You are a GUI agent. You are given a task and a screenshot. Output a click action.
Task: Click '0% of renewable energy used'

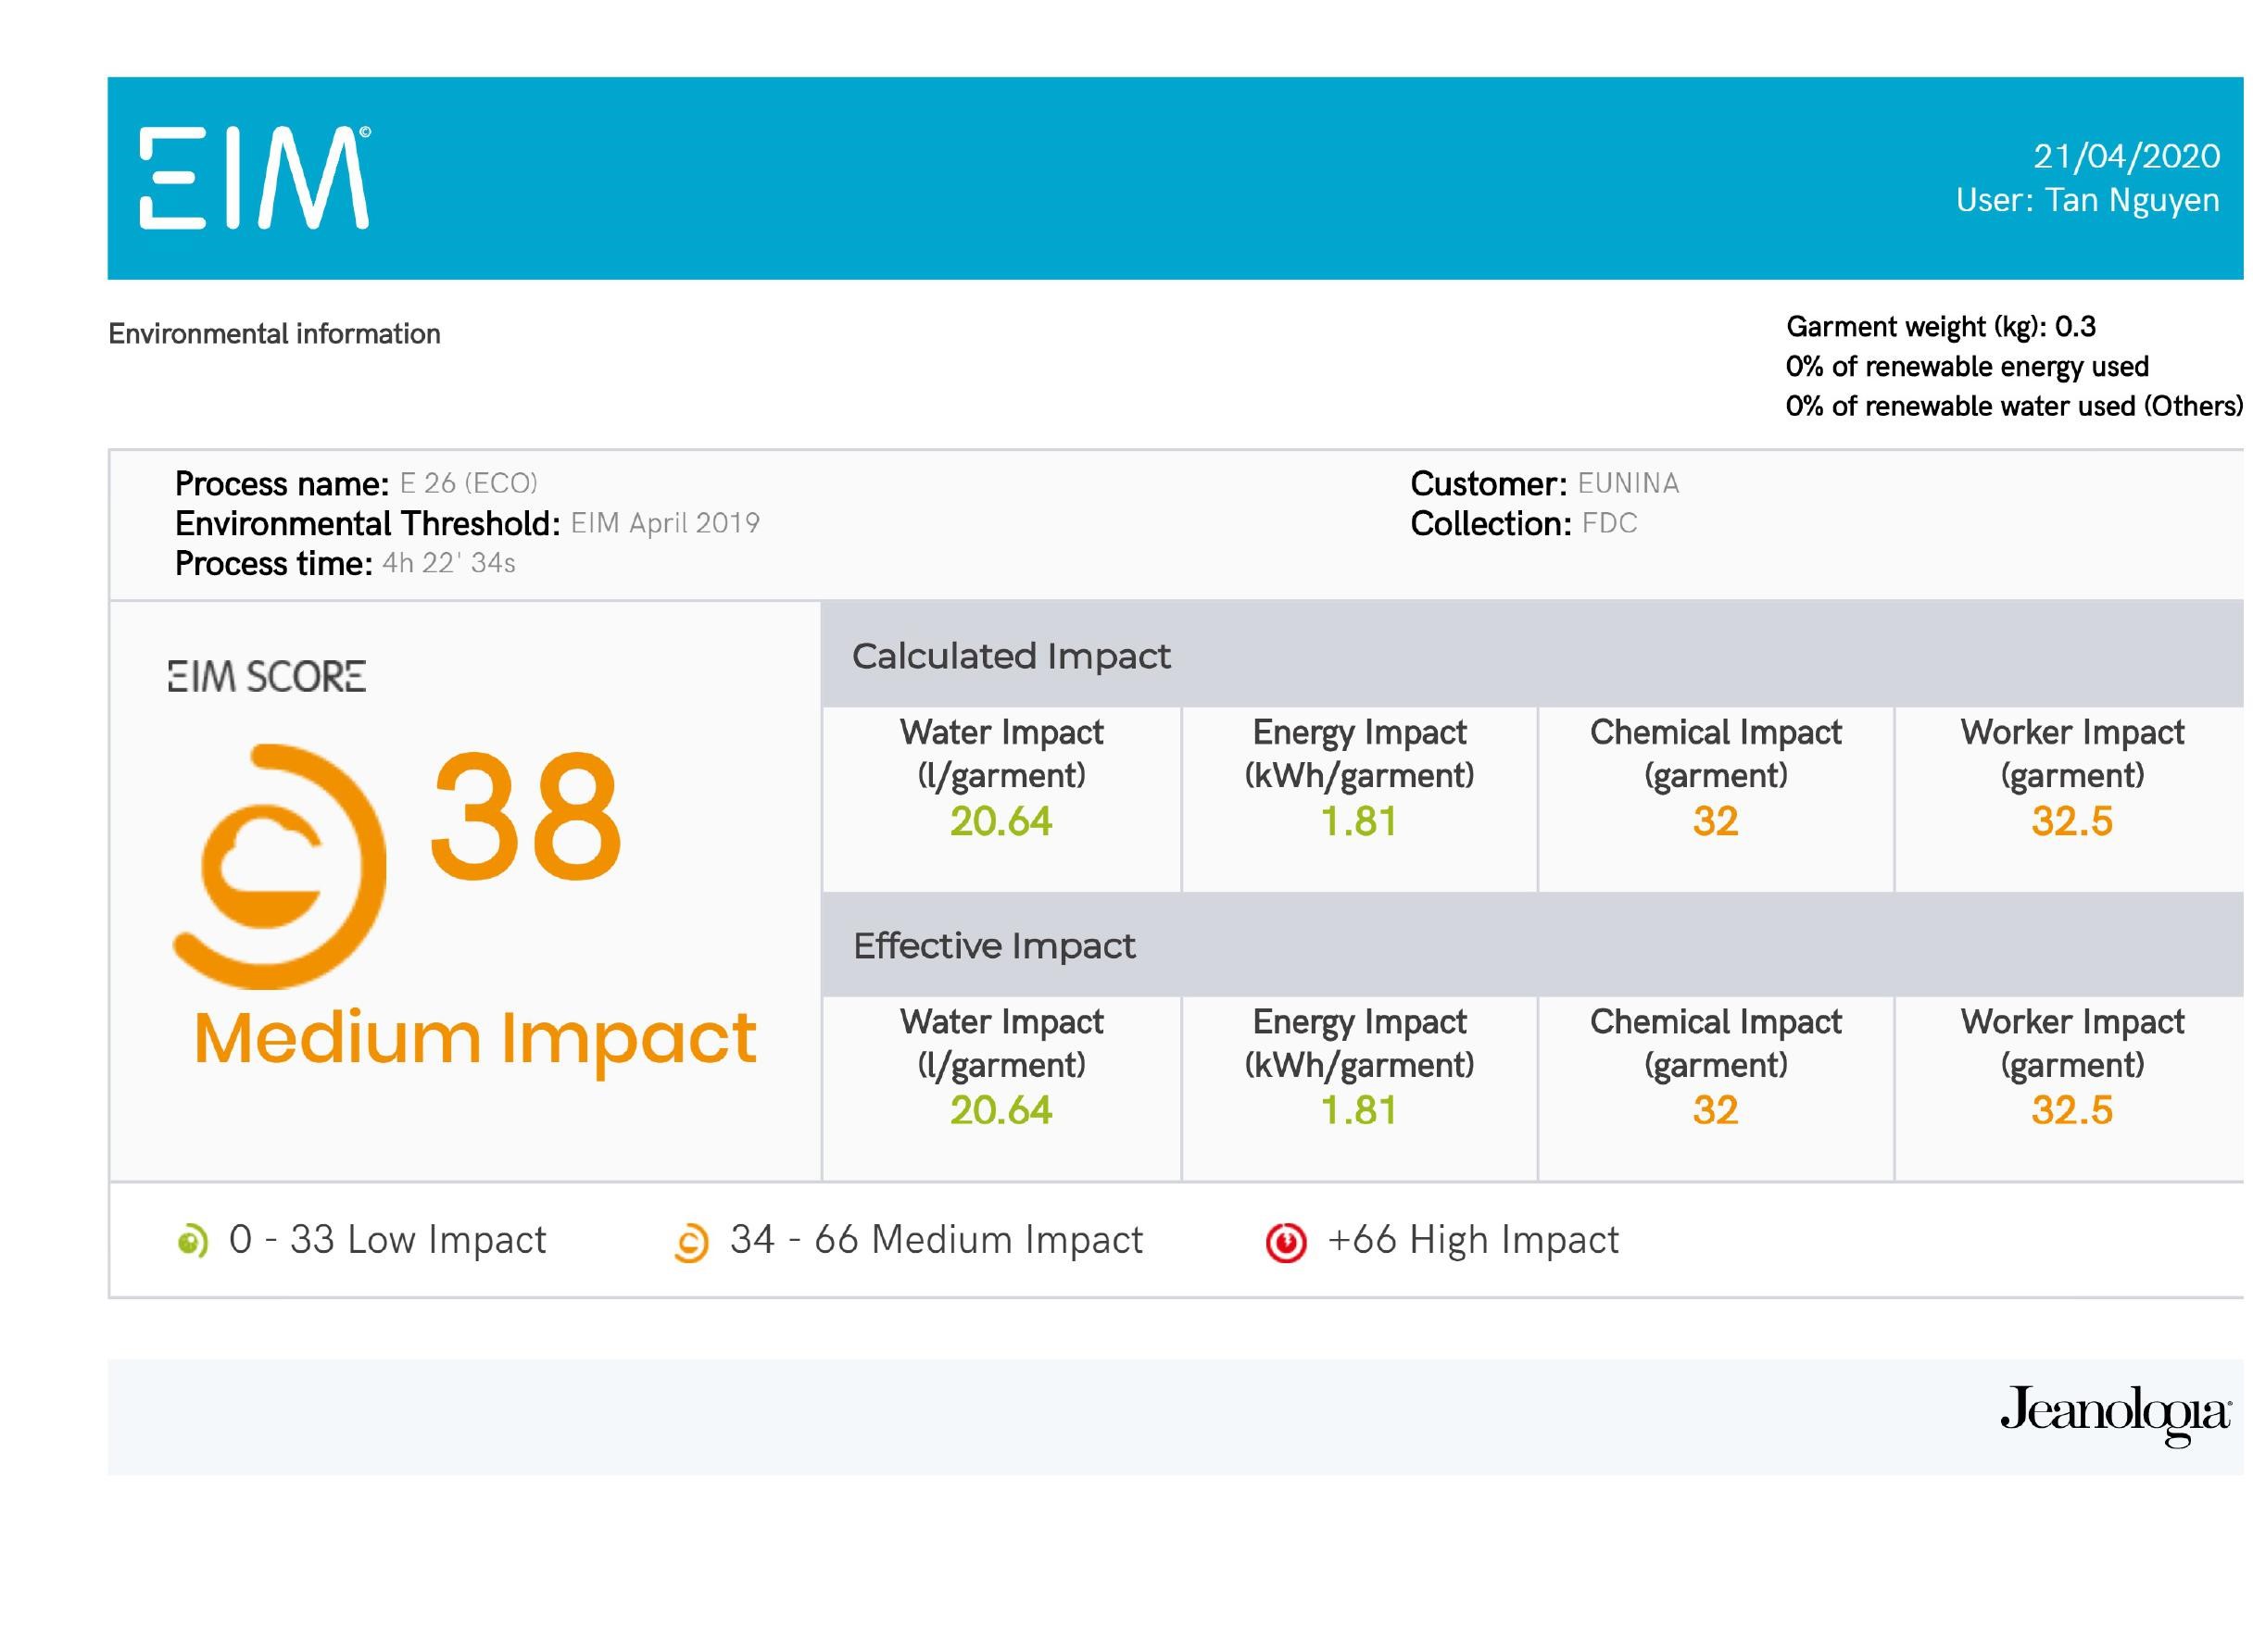tap(1967, 367)
